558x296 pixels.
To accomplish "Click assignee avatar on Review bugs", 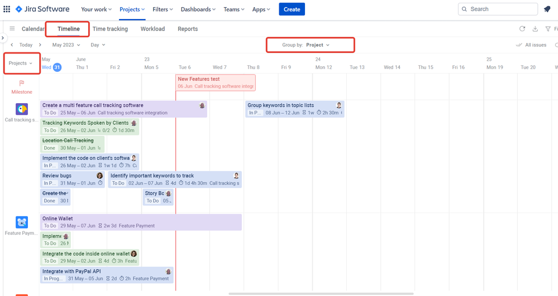I will point(99,176).
